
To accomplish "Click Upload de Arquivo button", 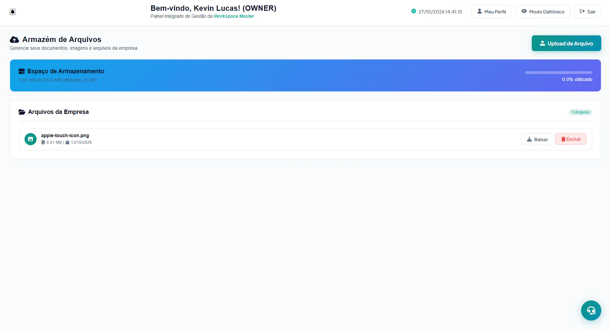I will (566, 43).
